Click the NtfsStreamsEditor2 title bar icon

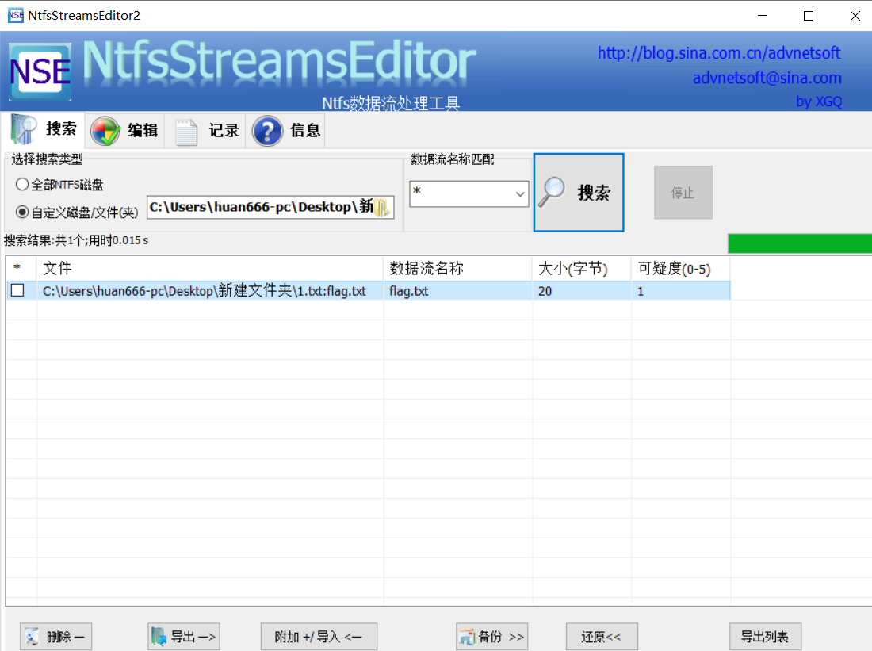click(x=16, y=15)
